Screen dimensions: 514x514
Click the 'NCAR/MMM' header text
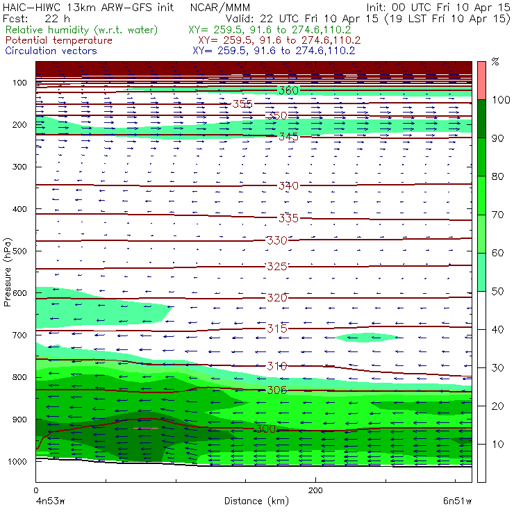tap(220, 8)
